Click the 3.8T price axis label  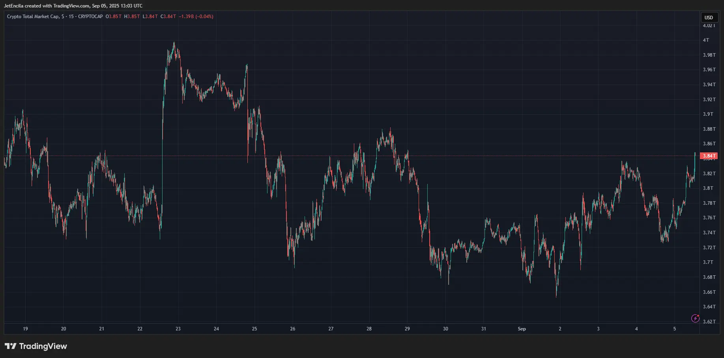tap(708, 188)
